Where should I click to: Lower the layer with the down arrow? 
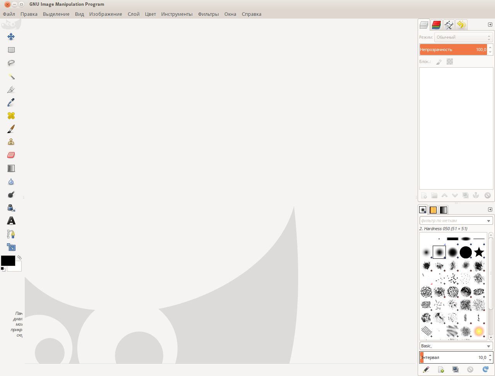455,196
